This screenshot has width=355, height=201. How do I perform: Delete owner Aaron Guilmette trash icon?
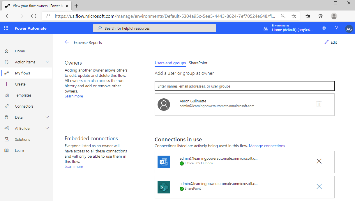[319, 104]
